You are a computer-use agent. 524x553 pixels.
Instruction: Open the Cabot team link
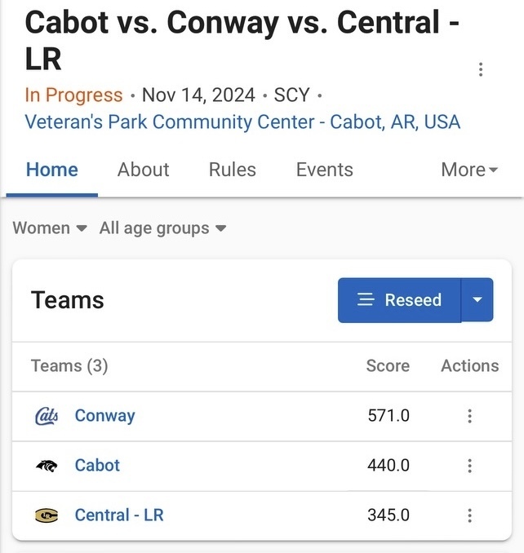[x=97, y=466]
